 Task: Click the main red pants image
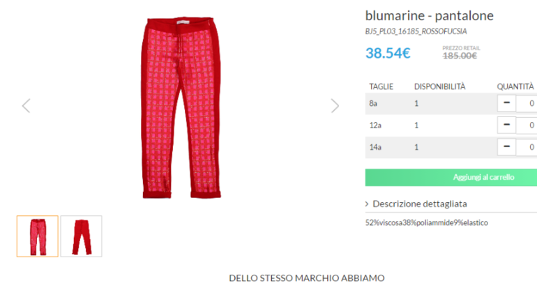pos(181,107)
